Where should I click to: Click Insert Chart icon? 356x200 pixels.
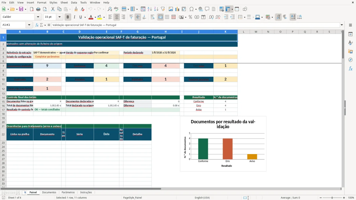177,9
